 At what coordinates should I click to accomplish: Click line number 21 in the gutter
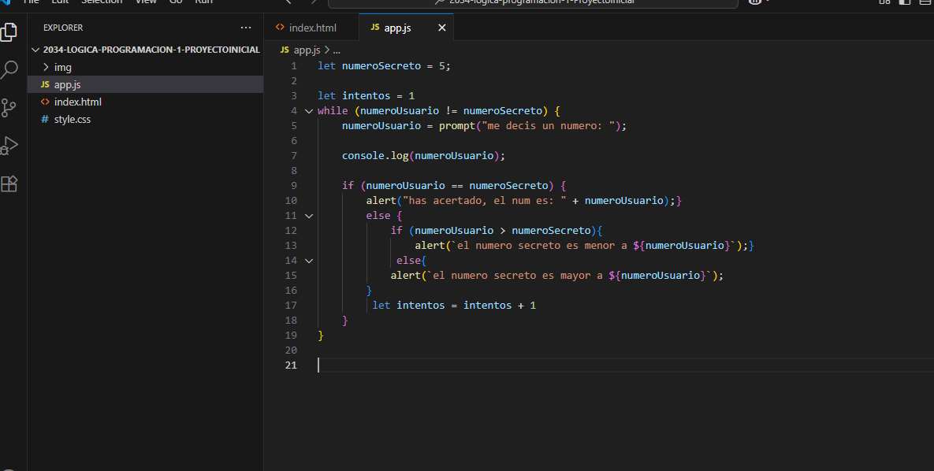291,365
